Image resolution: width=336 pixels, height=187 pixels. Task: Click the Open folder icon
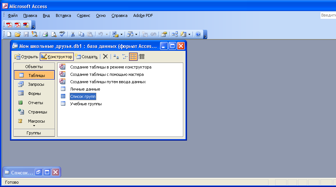click(18, 34)
